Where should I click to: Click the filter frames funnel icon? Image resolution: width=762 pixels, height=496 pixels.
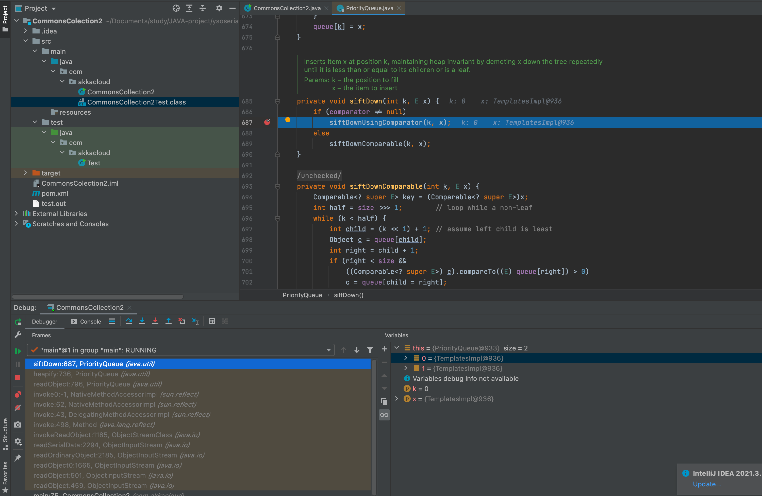pyautogui.click(x=370, y=350)
